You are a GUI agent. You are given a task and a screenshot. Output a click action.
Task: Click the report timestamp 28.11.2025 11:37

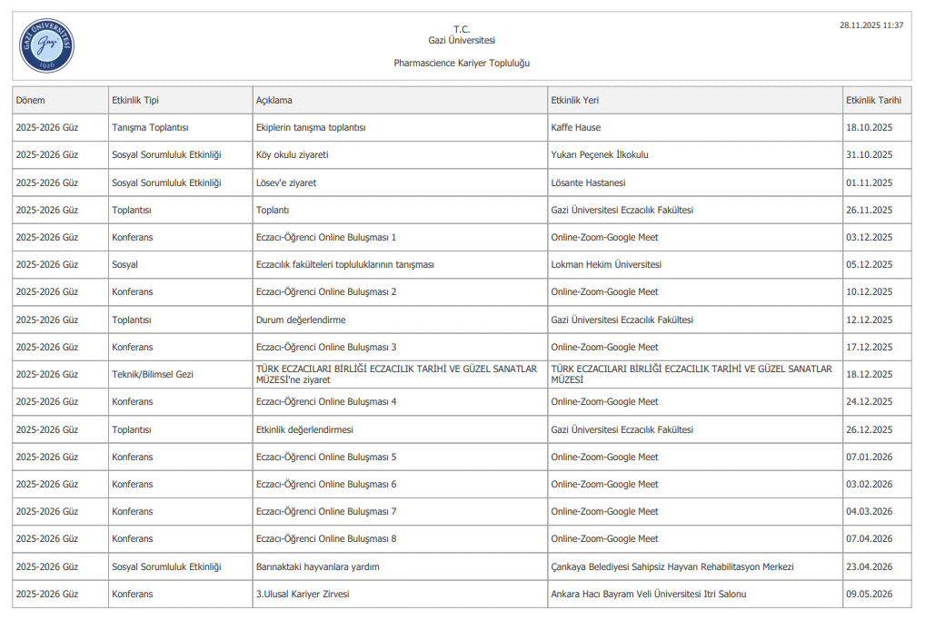click(x=870, y=25)
